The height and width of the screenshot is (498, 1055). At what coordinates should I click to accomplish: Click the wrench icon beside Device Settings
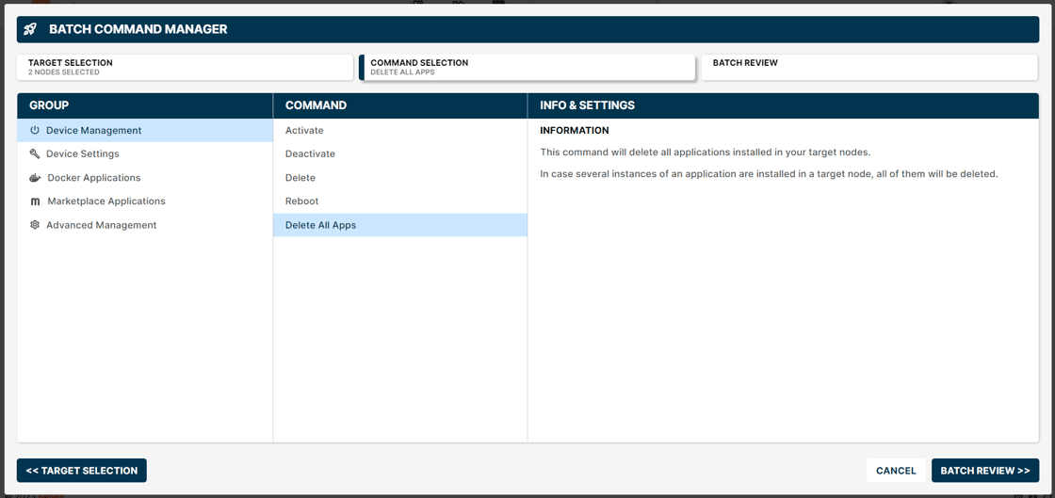click(x=35, y=153)
